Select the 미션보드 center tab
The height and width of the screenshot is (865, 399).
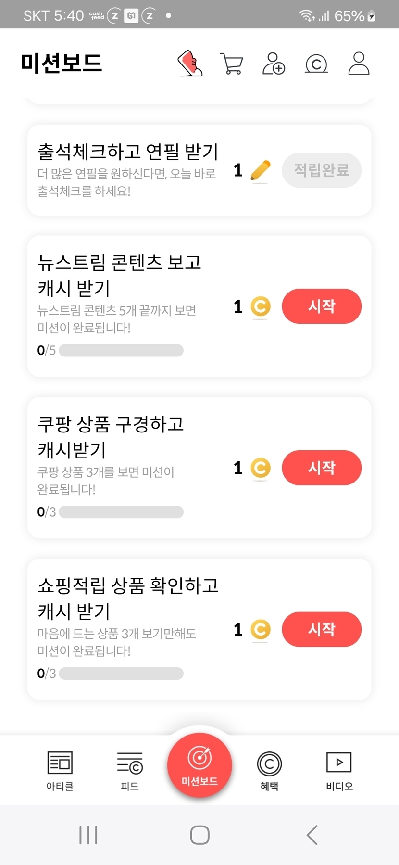[x=199, y=765]
